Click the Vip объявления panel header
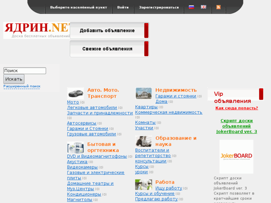 236,94
